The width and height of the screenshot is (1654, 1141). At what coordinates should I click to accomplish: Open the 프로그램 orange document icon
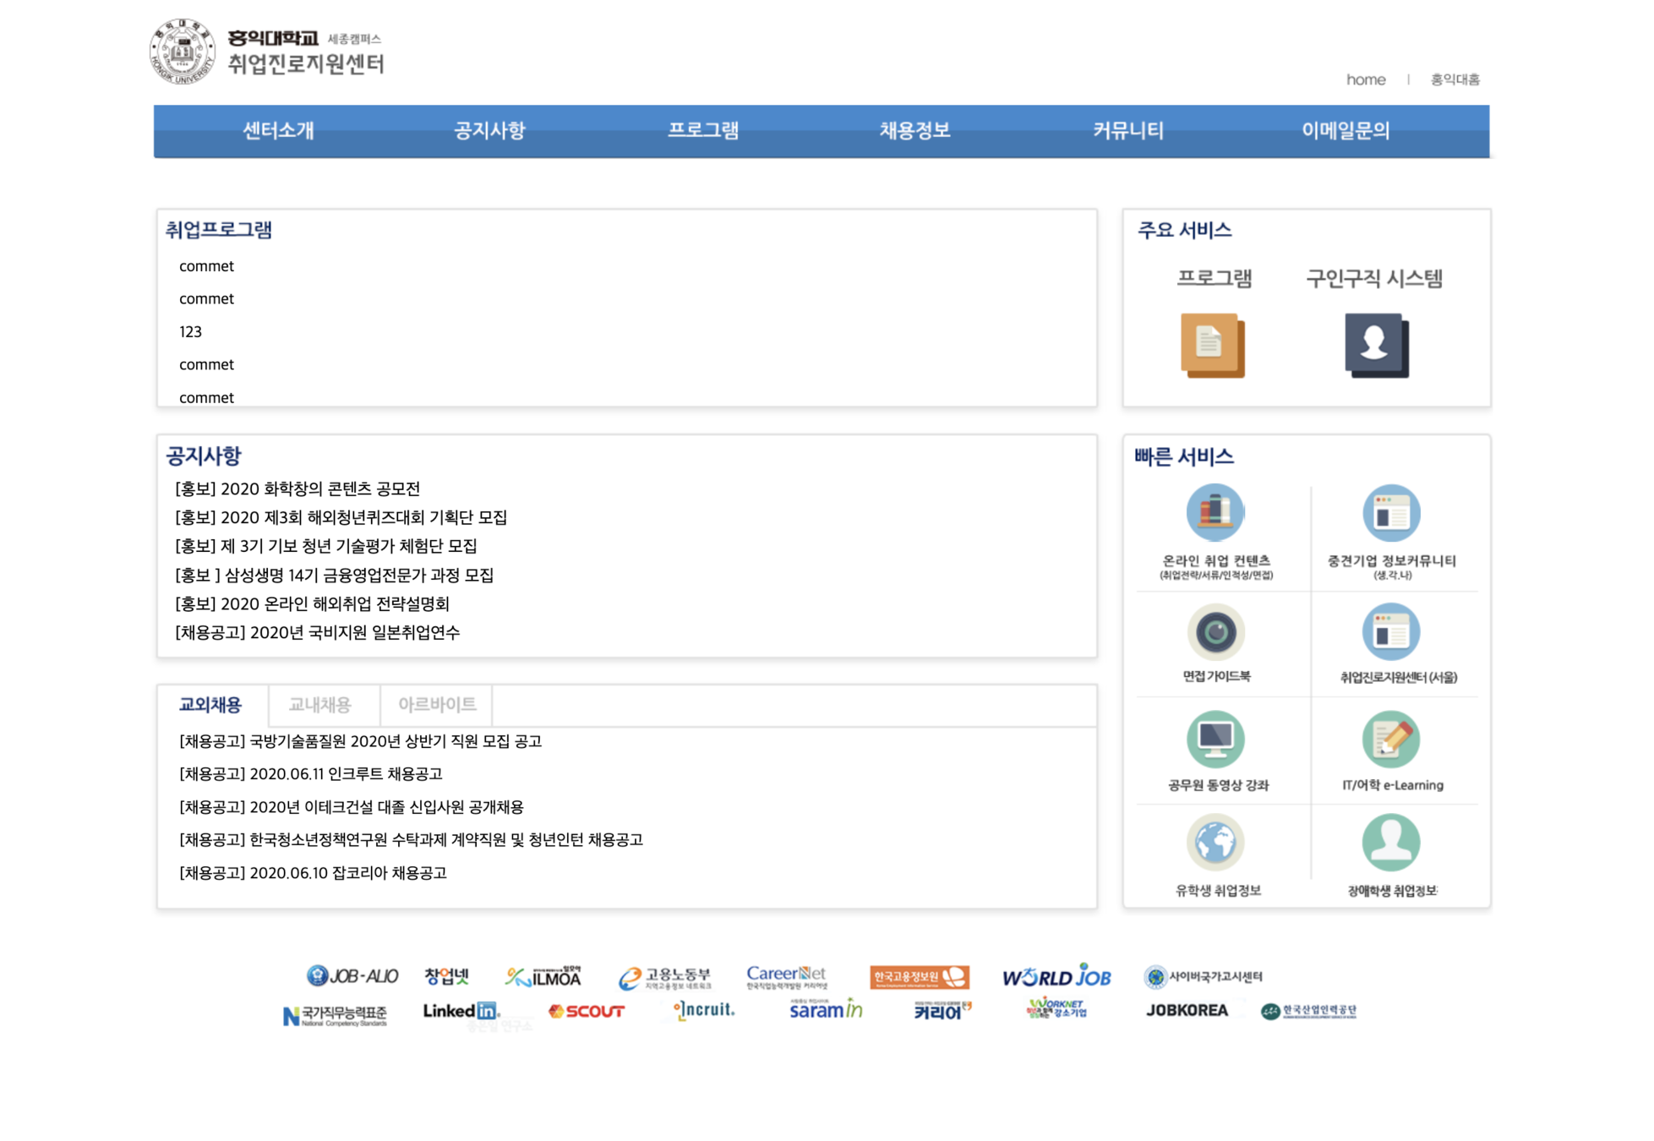point(1212,345)
